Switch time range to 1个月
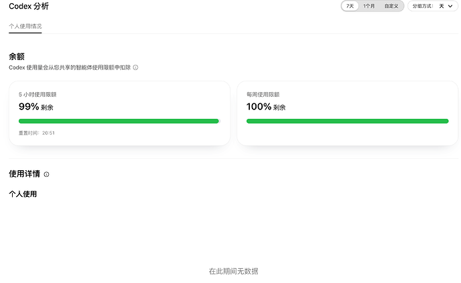Screen dimensions: 461x283 (x=369, y=6)
